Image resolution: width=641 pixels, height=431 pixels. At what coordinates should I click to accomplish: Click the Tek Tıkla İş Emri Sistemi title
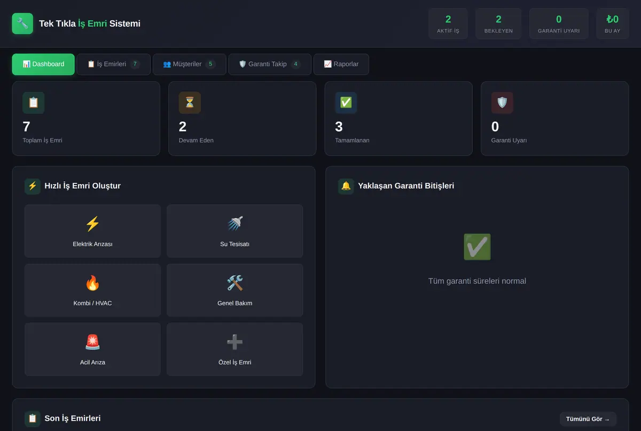(x=90, y=24)
